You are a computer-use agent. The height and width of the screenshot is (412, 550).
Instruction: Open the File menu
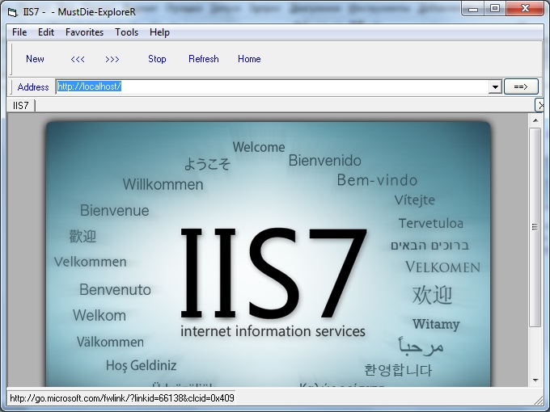pyautogui.click(x=19, y=32)
